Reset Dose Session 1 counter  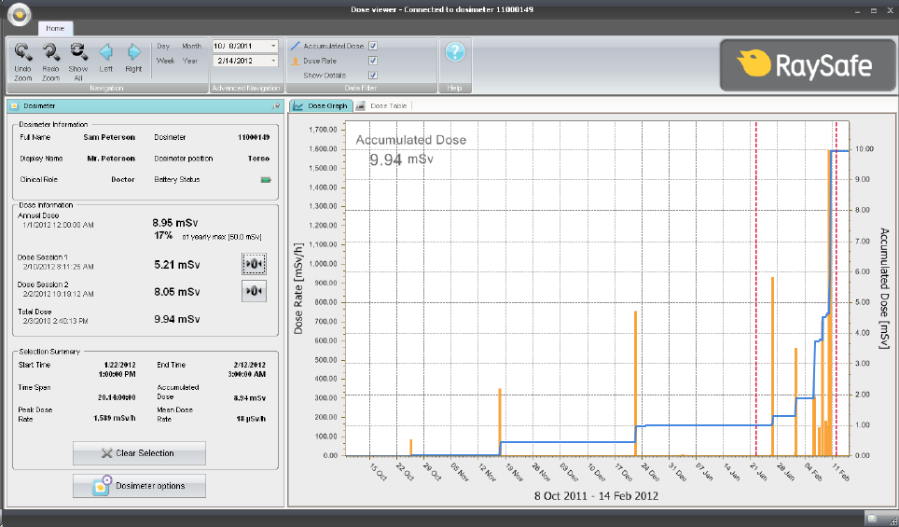[254, 264]
